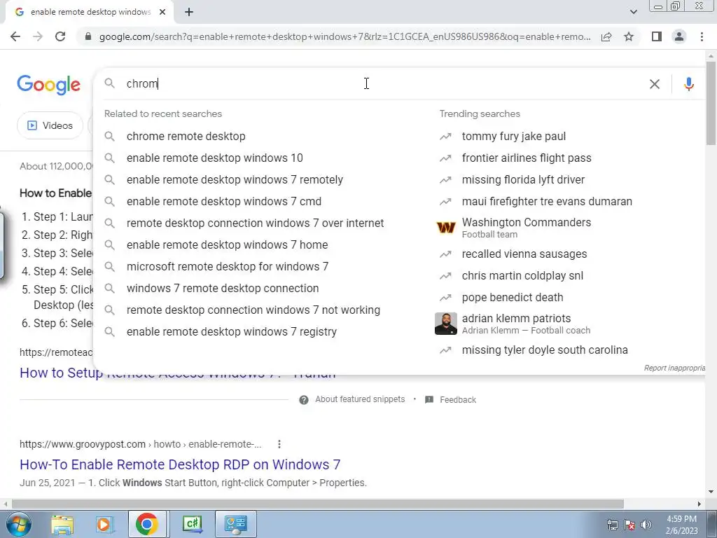Pick 'enable remote desktop windows 7 home'
The width and height of the screenshot is (717, 538).
pos(227,244)
